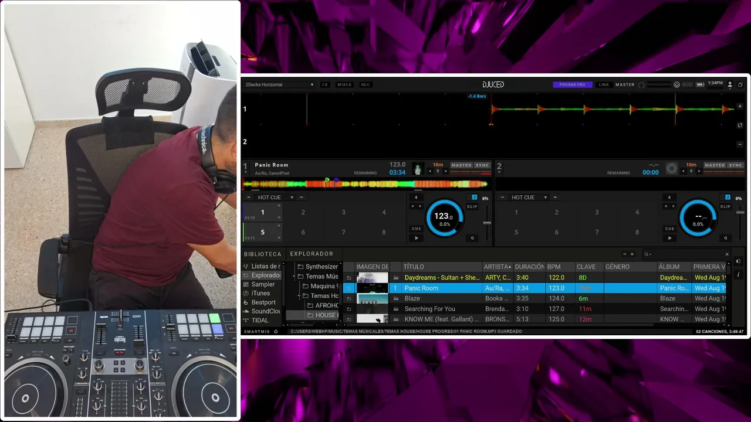Toggle deck 1 SYNC button
751x422 pixels.
point(482,165)
